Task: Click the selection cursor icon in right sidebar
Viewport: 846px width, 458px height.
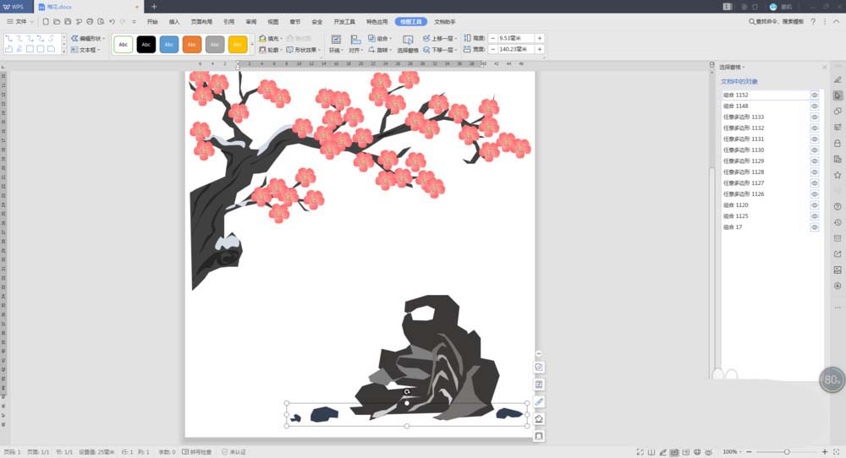Action: 838,95
